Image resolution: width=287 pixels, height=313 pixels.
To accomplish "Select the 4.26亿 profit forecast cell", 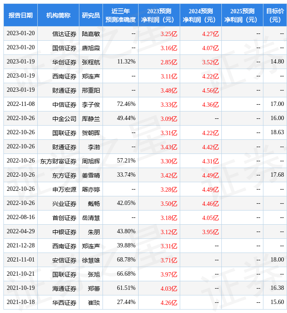I will tap(169, 303).
